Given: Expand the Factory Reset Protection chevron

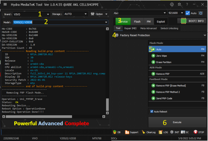Looking at the screenshot, I should click(x=205, y=35).
